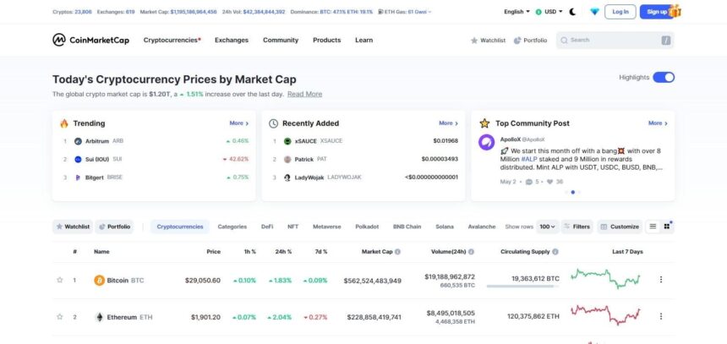Select the Polkadot tab
The height and width of the screenshot is (344, 727).
click(367, 227)
